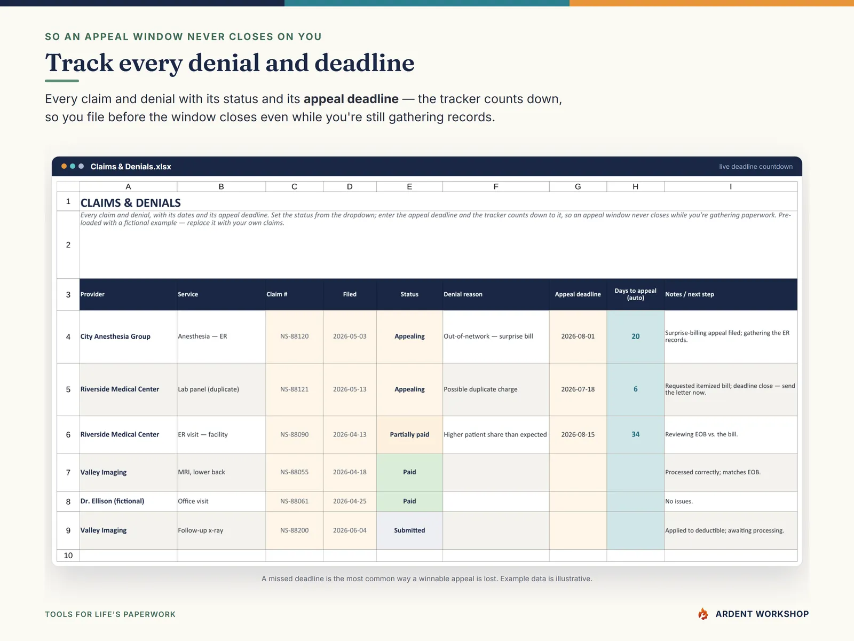The width and height of the screenshot is (854, 641).
Task: Click the Filed column heading
Action: tap(350, 294)
